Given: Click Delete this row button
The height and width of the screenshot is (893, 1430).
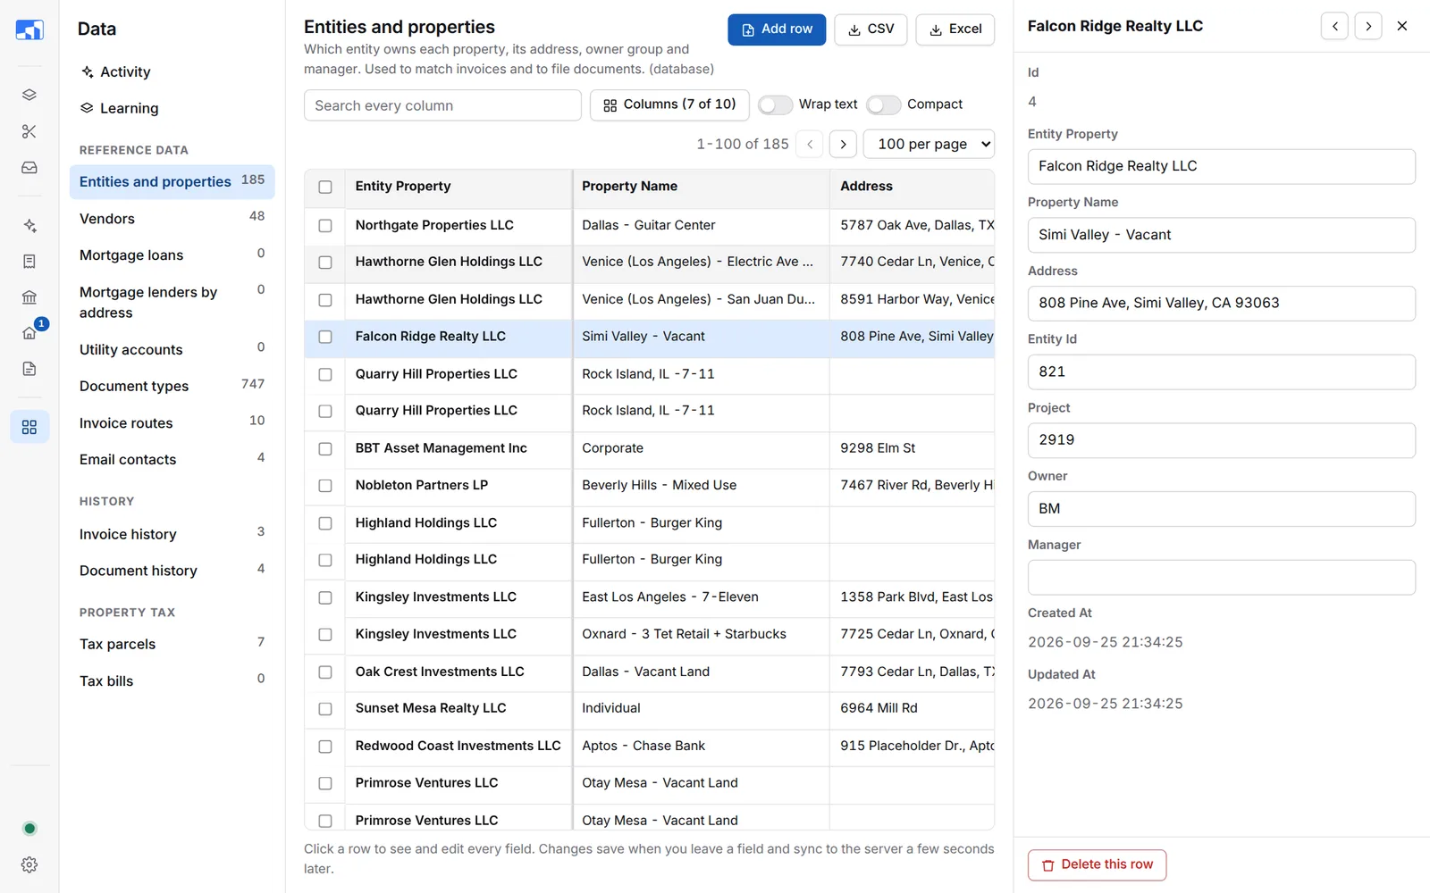Looking at the screenshot, I should pos(1097,864).
